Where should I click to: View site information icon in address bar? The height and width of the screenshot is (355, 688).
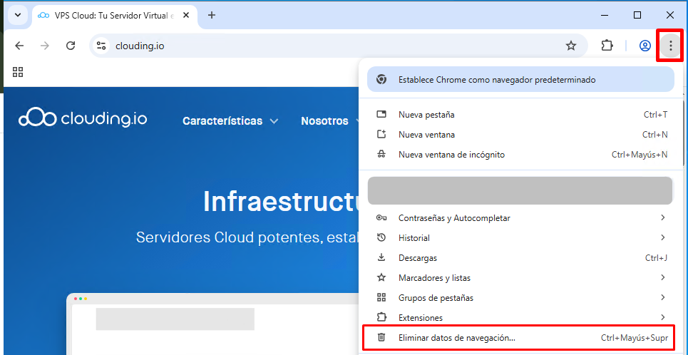click(102, 46)
